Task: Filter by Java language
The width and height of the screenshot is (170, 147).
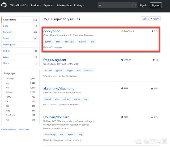Action: point(20,83)
